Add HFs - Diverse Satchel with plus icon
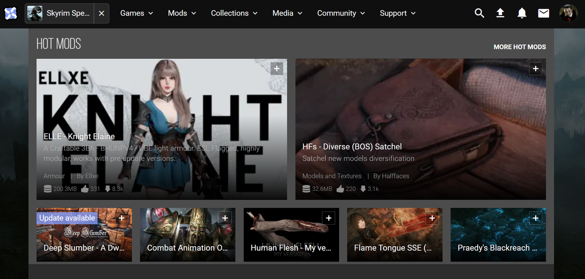585x279 pixels. point(536,69)
